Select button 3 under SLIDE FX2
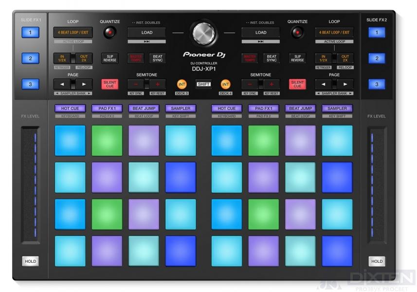The width and height of the screenshot is (417, 292). [377, 84]
